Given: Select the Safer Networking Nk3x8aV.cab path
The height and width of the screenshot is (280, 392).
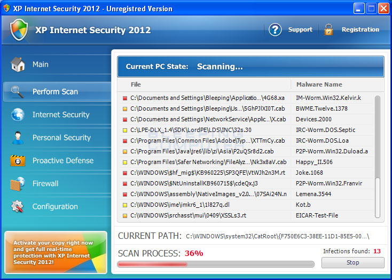Looking at the screenshot, I should (x=208, y=162).
